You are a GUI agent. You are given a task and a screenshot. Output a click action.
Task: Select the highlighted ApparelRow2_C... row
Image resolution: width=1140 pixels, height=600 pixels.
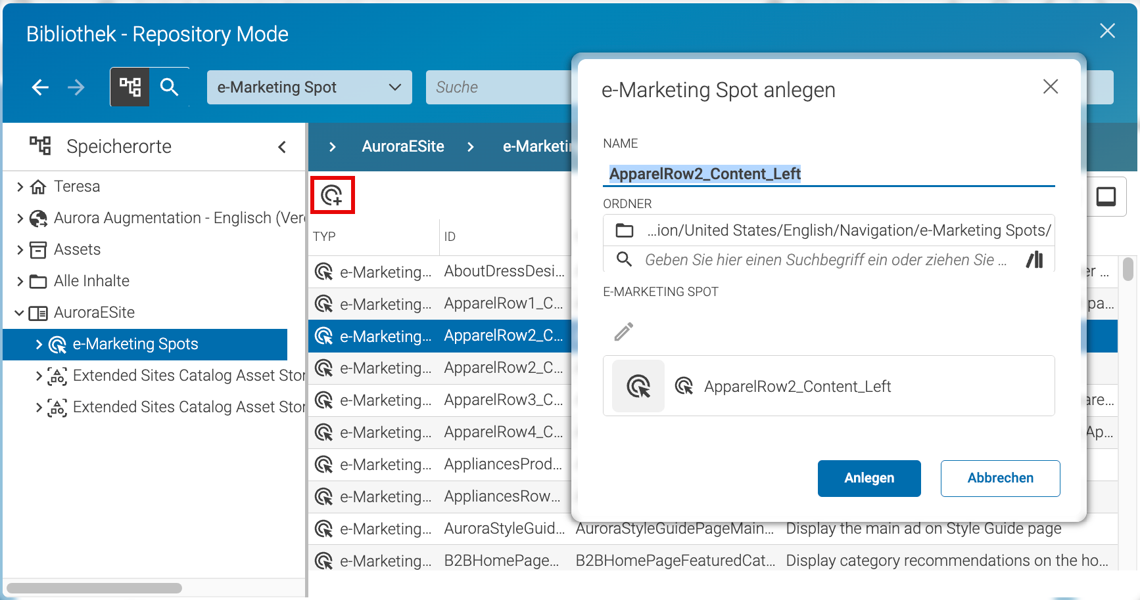[x=440, y=336]
